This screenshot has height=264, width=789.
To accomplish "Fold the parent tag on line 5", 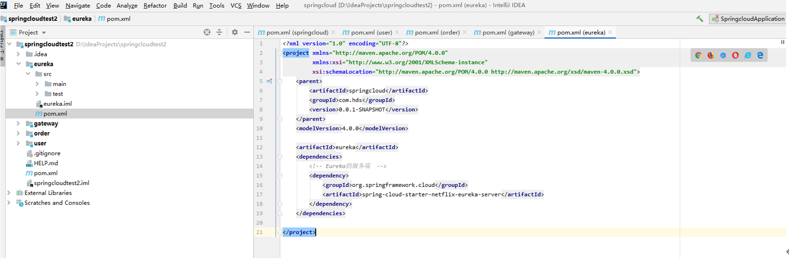I will pos(280,81).
